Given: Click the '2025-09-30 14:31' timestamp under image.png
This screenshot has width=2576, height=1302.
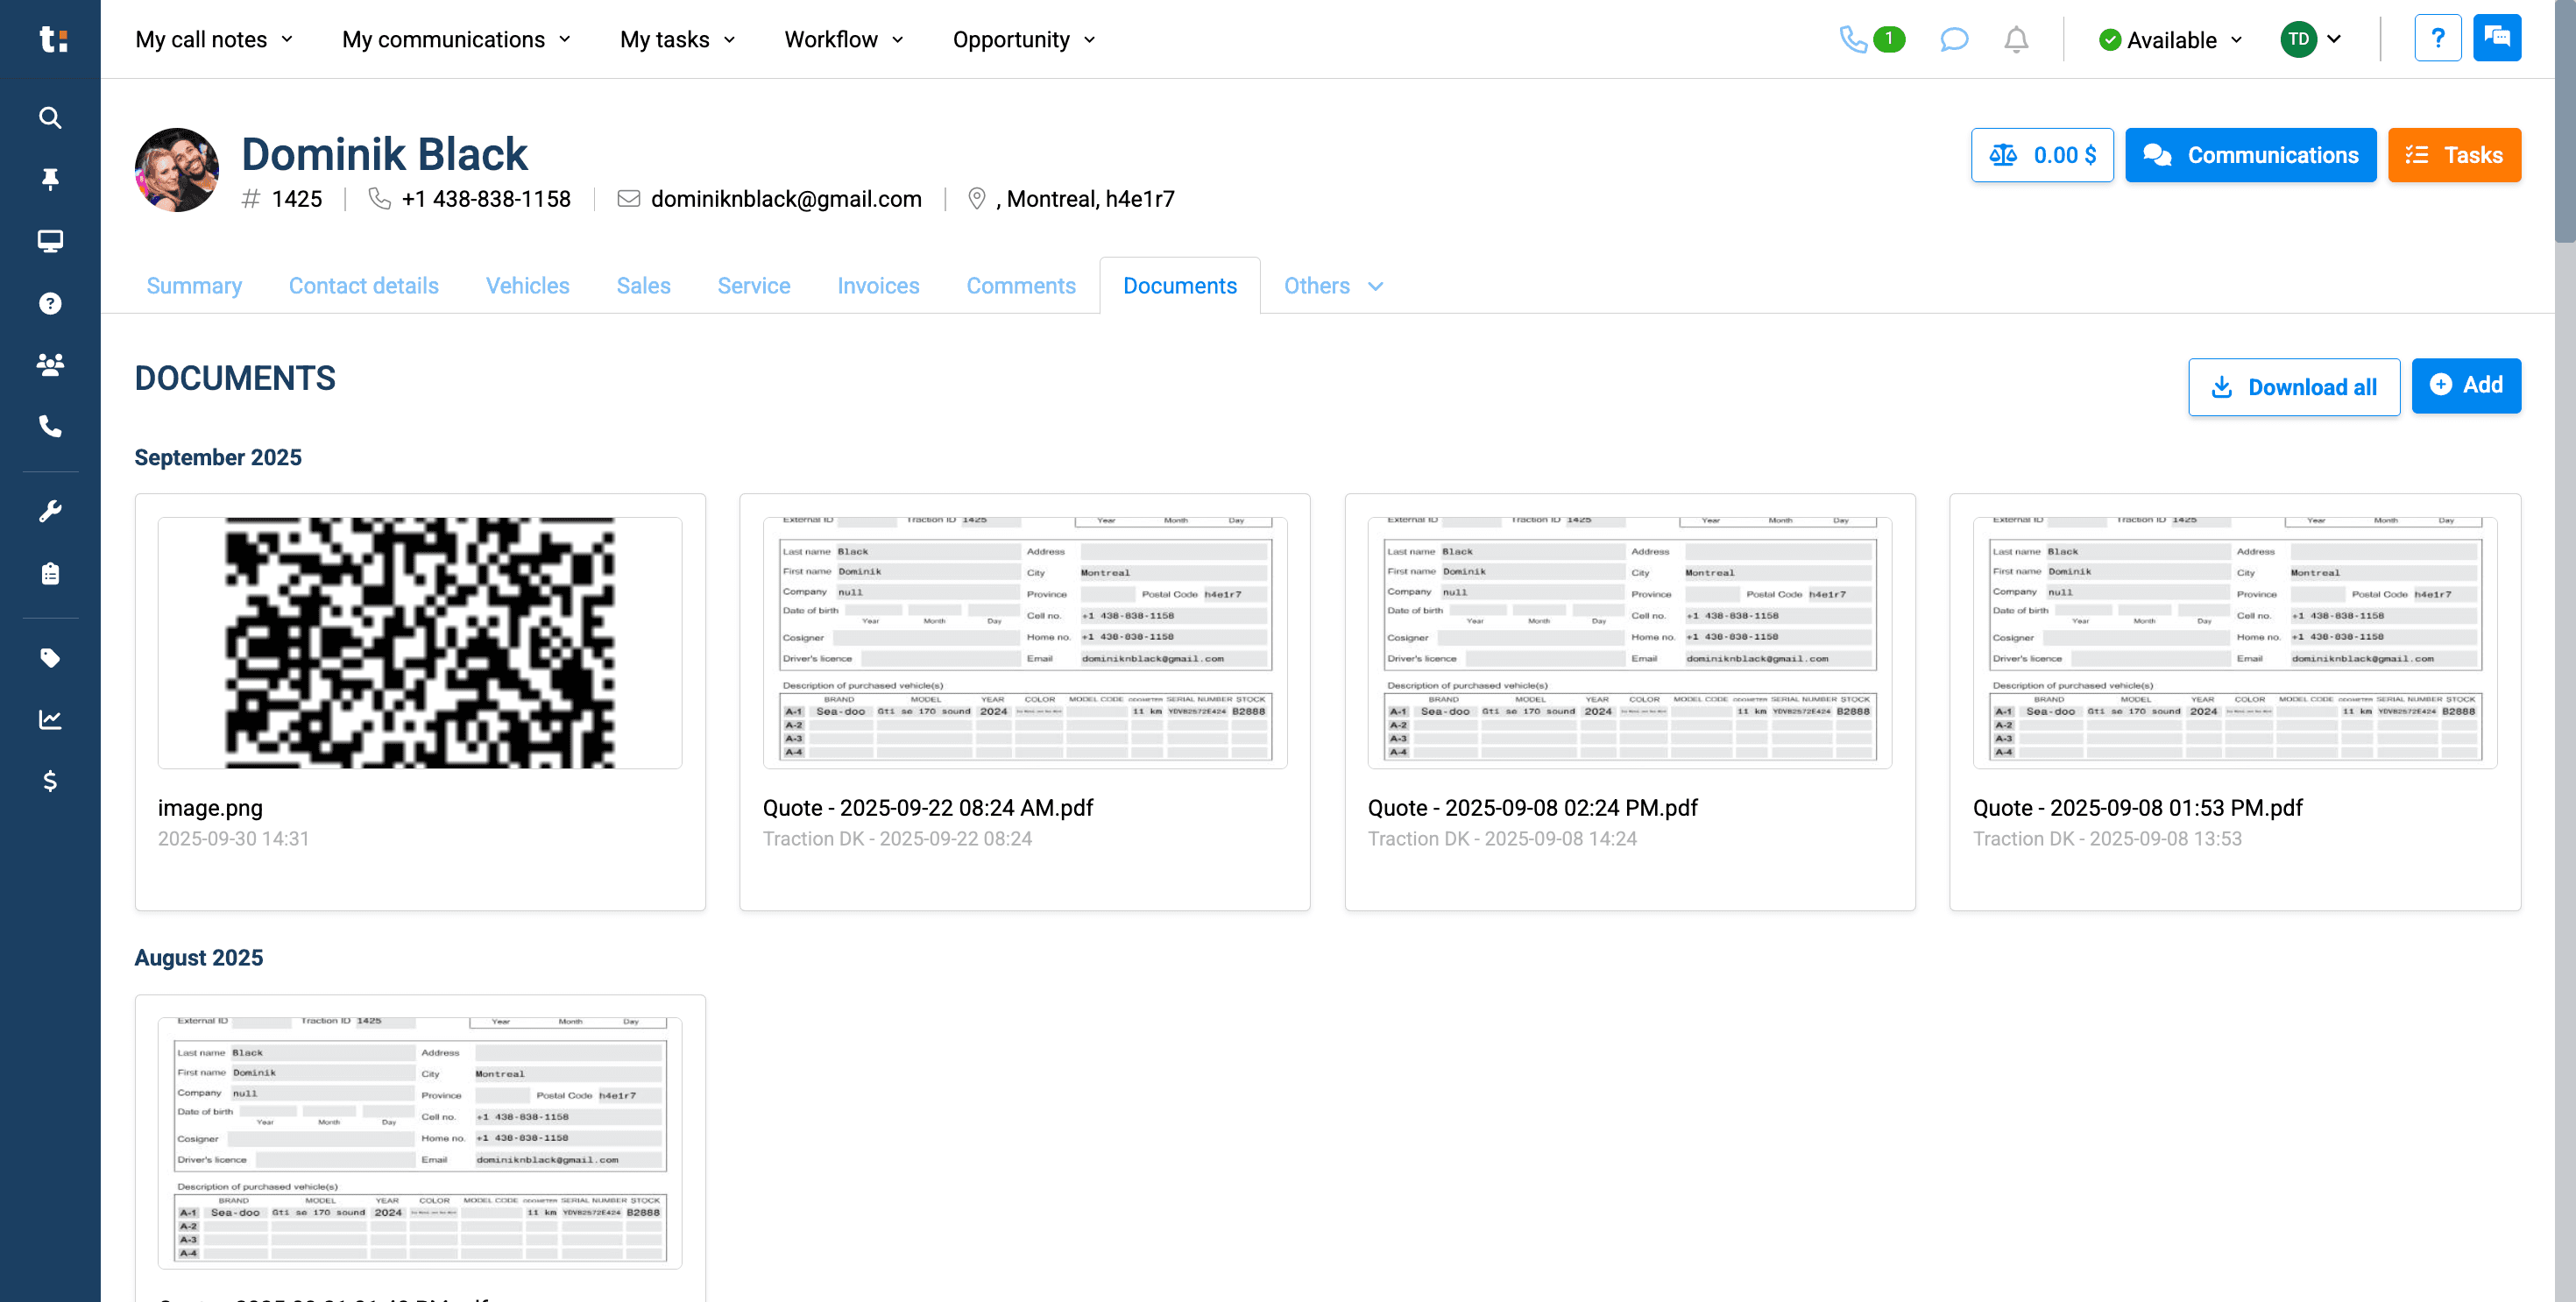Looking at the screenshot, I should point(233,839).
